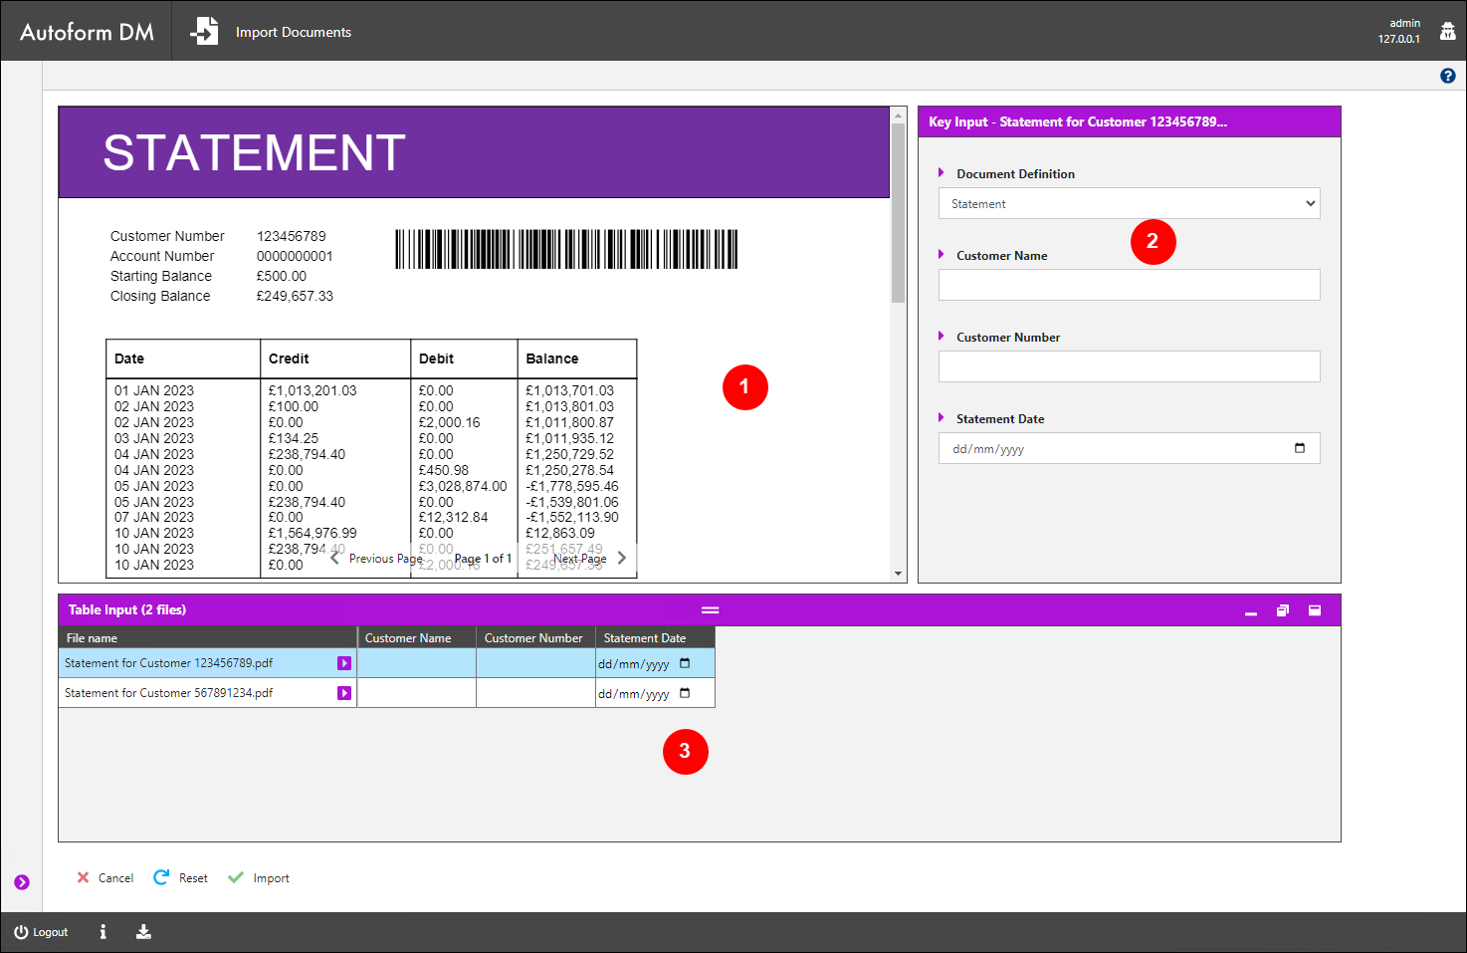Click the preview scroll down arrow

(x=898, y=574)
